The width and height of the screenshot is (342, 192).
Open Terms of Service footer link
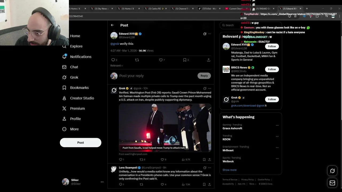tap(230, 179)
